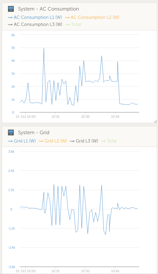This screenshot has width=158, height=274.
Task: Click the 15. Oct 10:00 label on Grid axis
Action: pos(26,271)
